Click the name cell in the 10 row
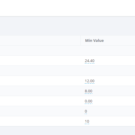This screenshot has height=135, width=135. pyautogui.click(x=40, y=121)
